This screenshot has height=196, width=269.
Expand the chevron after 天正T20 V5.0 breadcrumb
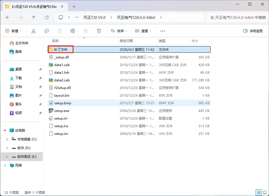111,17
